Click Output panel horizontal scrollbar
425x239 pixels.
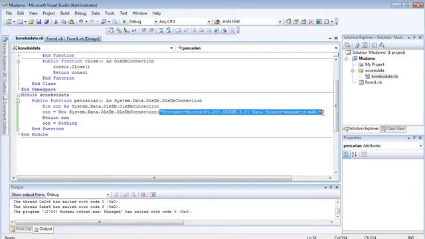pos(100,222)
